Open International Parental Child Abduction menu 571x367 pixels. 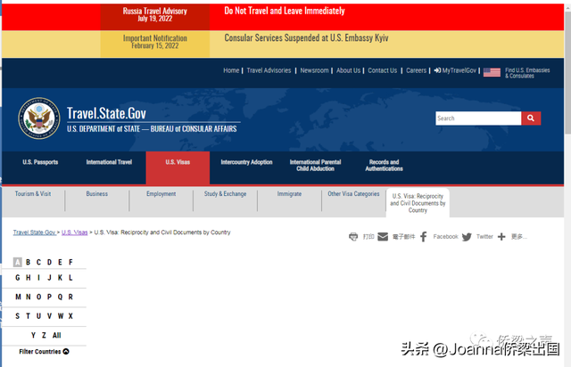point(315,165)
